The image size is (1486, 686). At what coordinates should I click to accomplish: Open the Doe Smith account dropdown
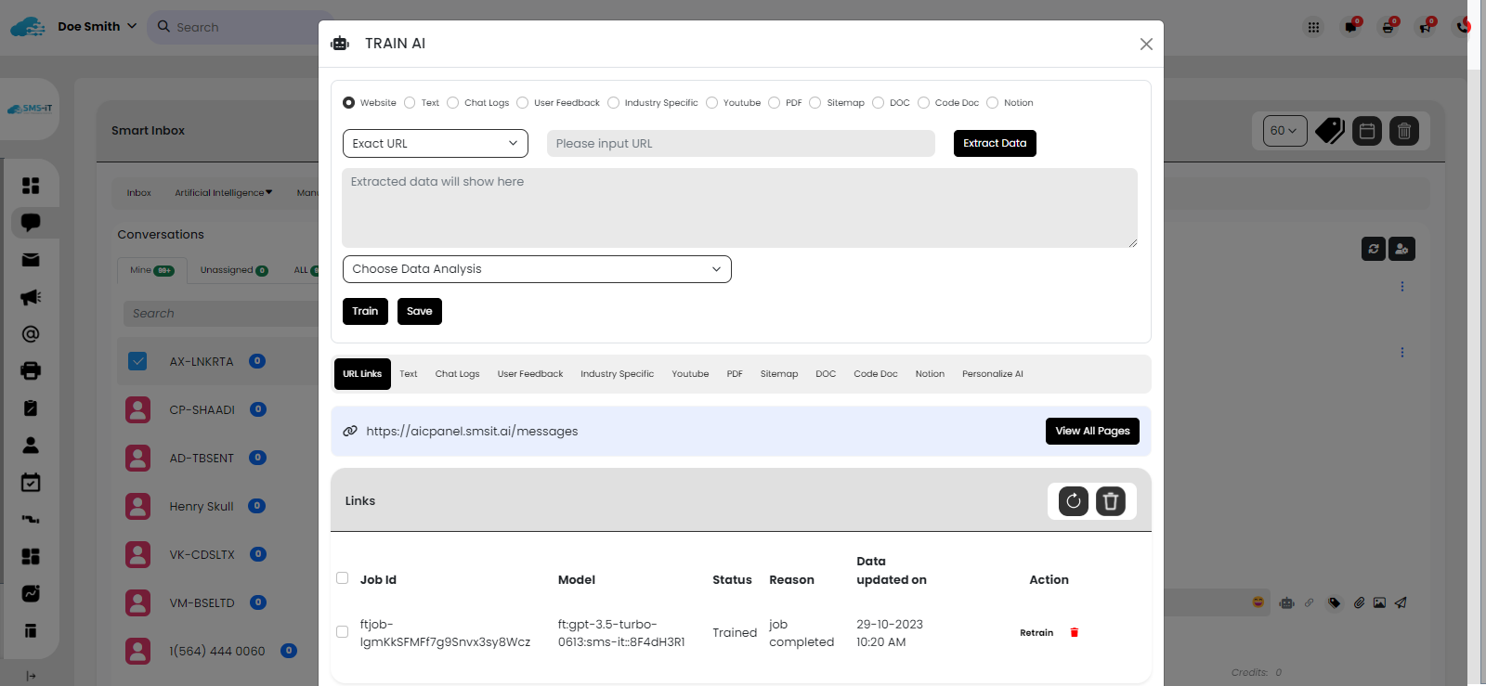coord(97,27)
